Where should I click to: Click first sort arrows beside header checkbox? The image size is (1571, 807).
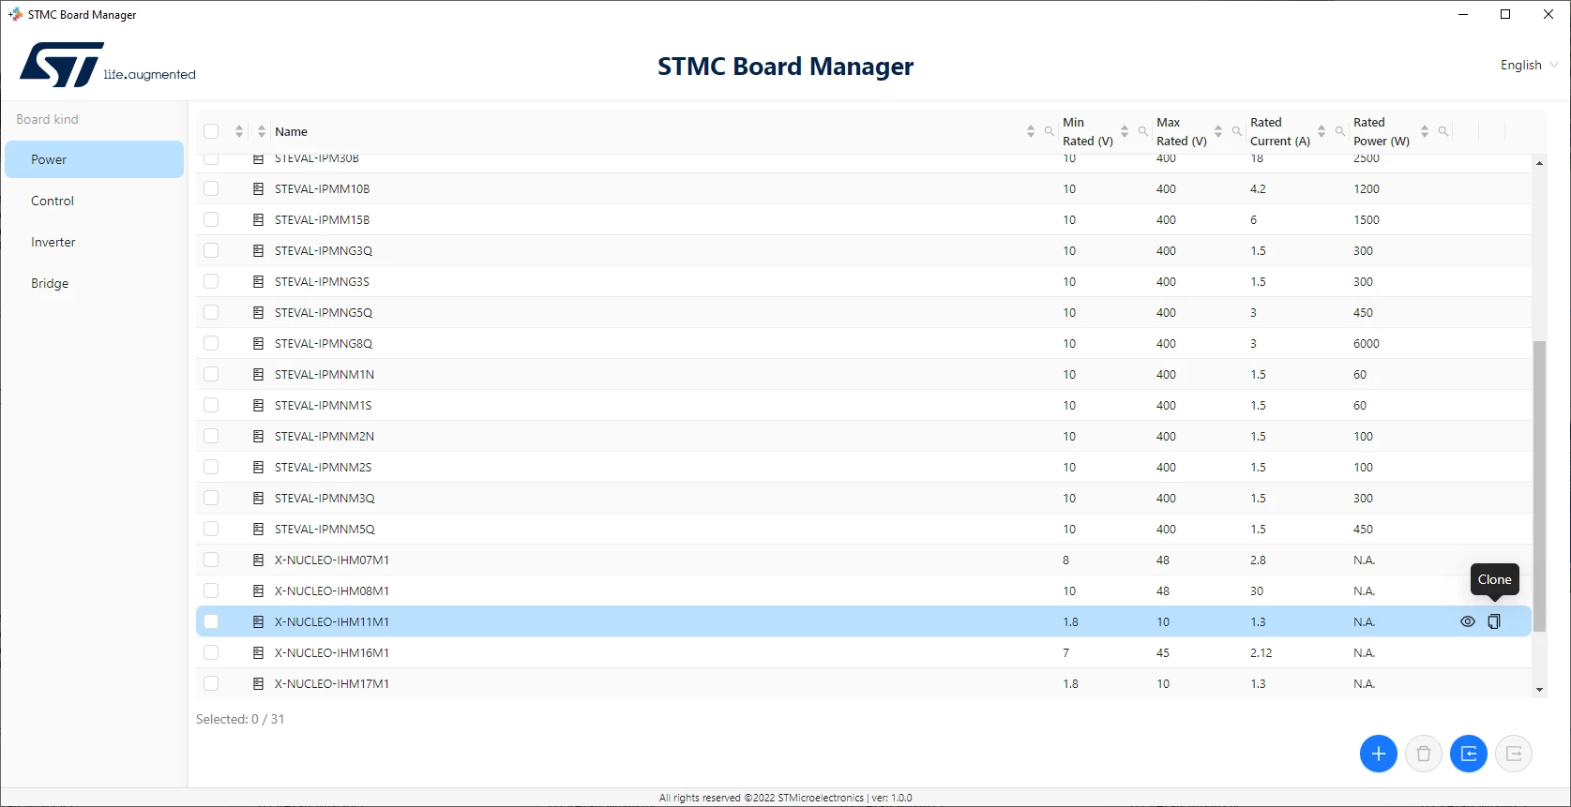click(x=239, y=131)
